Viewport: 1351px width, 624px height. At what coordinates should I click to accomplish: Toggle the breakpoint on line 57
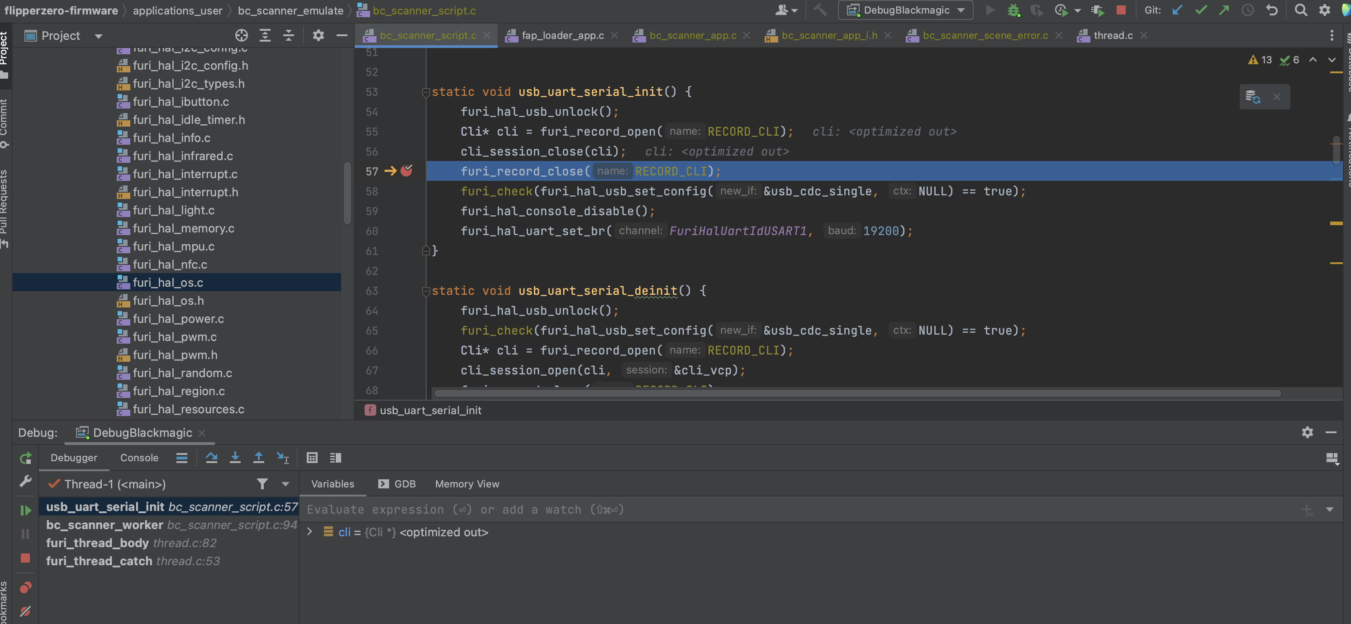point(406,171)
